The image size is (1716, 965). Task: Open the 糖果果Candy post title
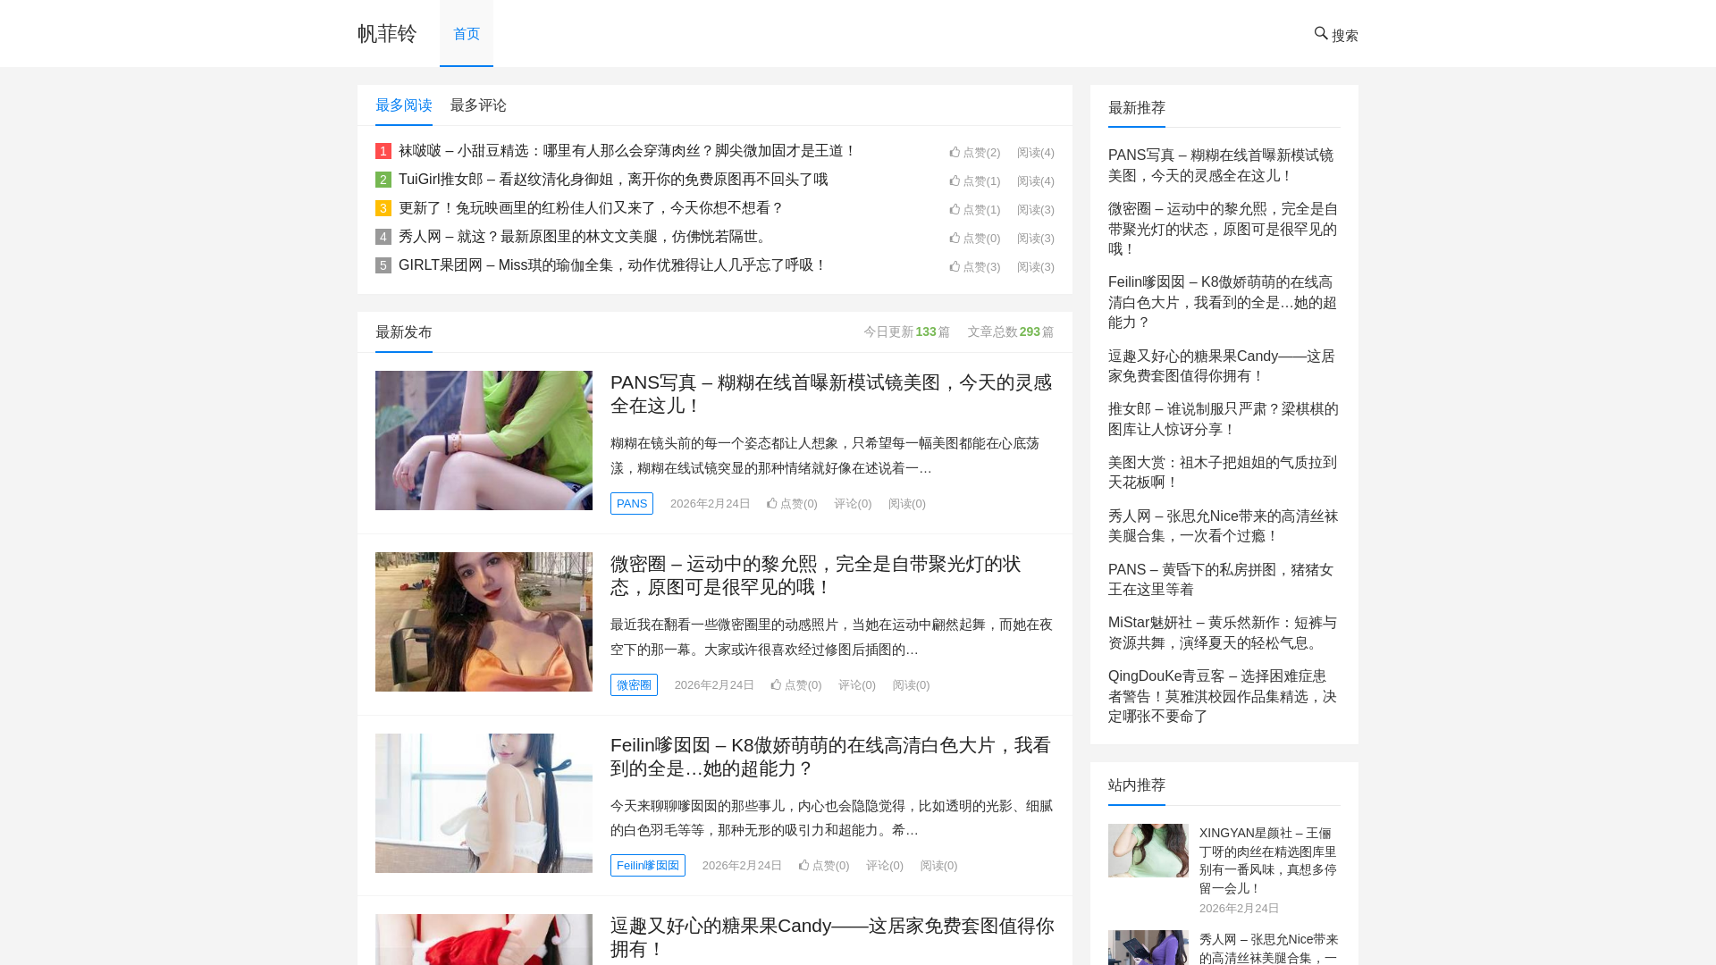pyautogui.click(x=832, y=937)
